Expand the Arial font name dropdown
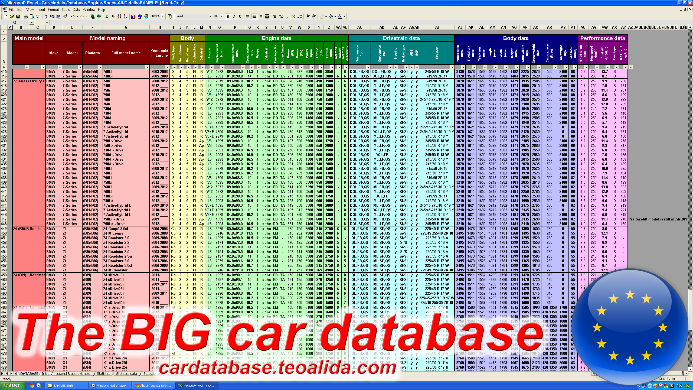 click(210, 17)
